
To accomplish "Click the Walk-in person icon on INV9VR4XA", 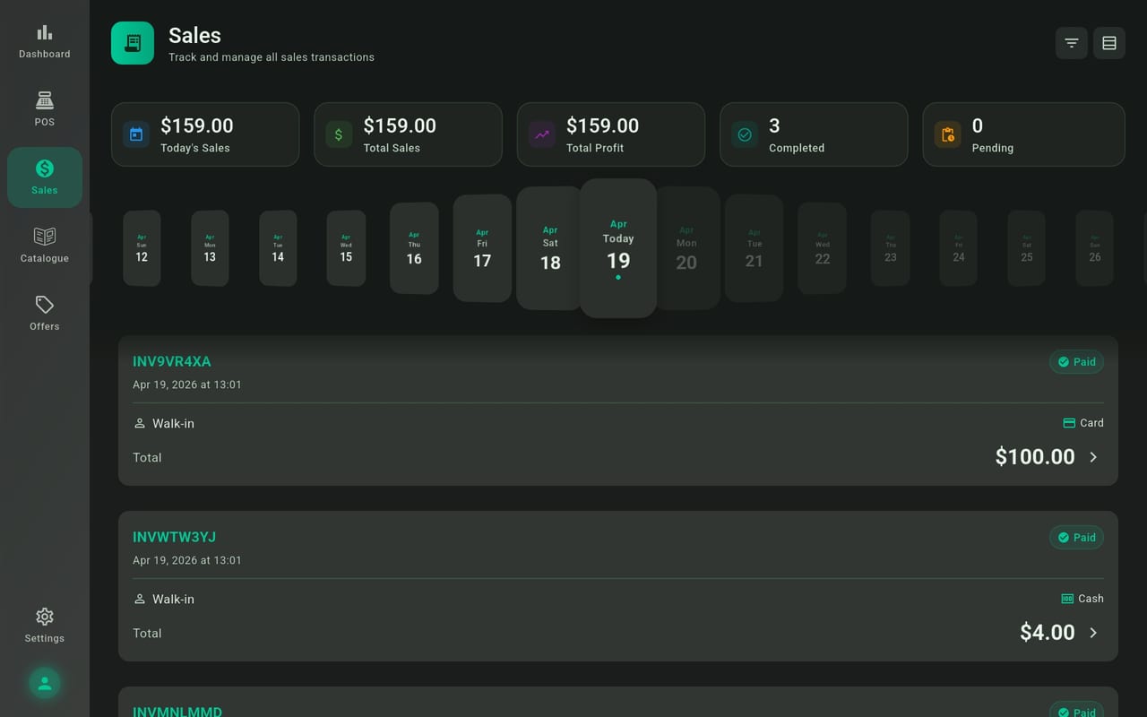I will coord(139,423).
